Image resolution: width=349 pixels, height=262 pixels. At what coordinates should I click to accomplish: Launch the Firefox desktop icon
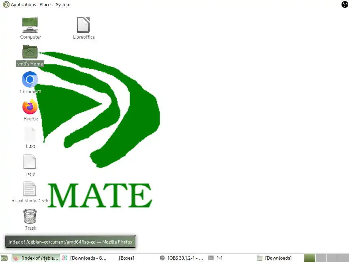point(30,107)
